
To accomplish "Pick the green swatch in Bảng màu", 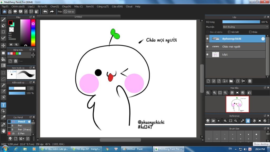I will (x=17, y=53).
